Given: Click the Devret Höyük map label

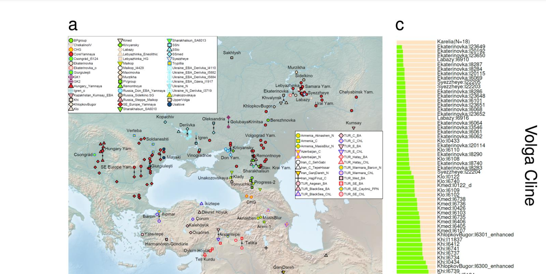Looking at the screenshot, I should pyautogui.click(x=215, y=212).
